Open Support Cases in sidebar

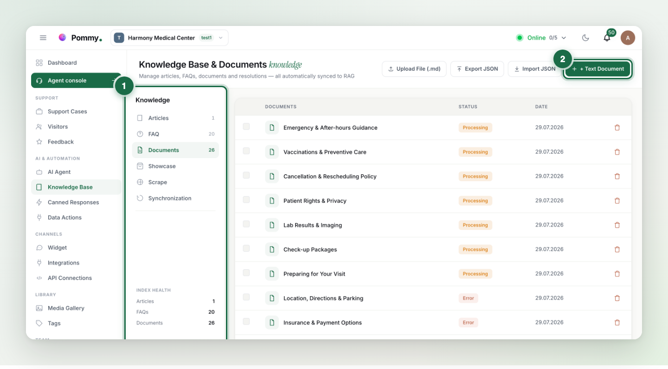[x=76, y=112]
